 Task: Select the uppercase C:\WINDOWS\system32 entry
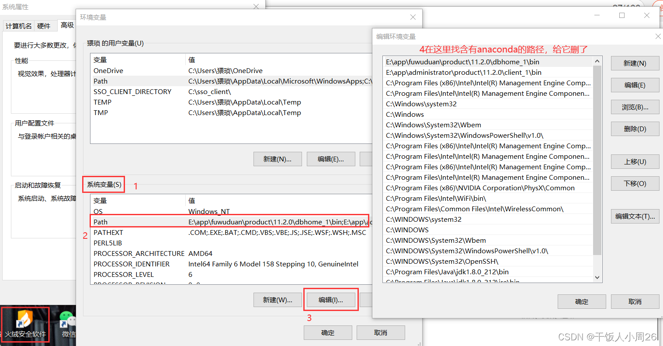coord(488,220)
